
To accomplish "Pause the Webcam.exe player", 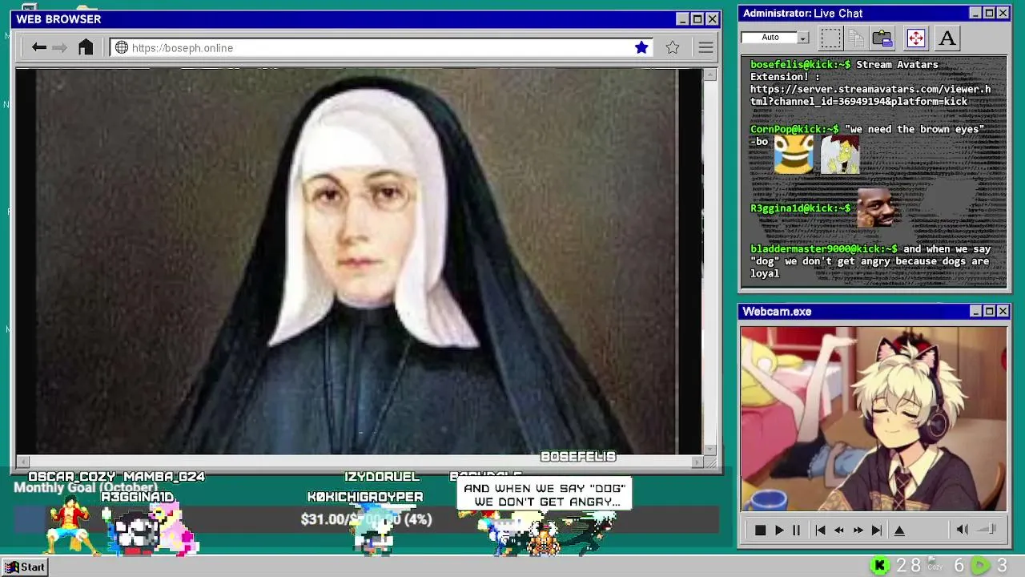I will (x=796, y=530).
